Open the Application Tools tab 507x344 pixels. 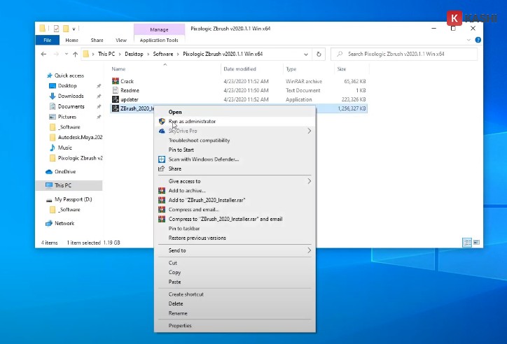(x=159, y=40)
